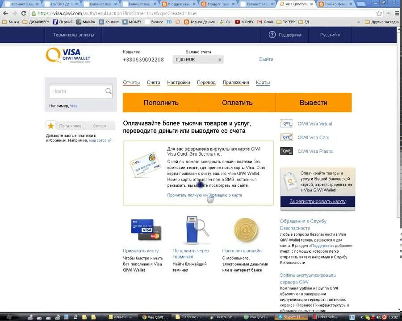402x321 pixels.
Task: Expand the bookmarks overflow chevron
Action: click(358, 22)
